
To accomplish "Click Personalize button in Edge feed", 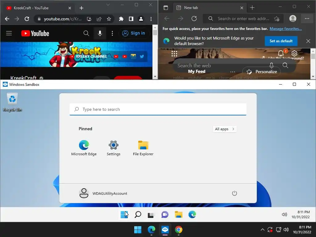I will click(x=262, y=72).
